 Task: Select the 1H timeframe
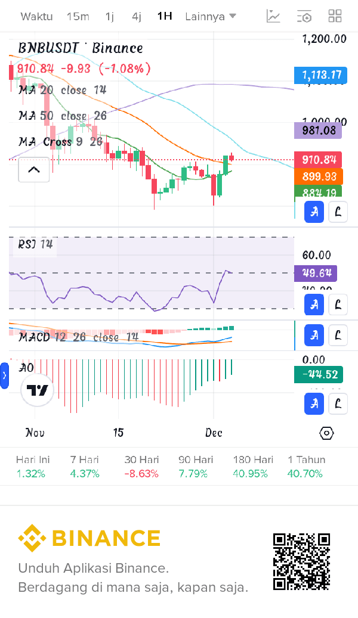[x=165, y=16]
